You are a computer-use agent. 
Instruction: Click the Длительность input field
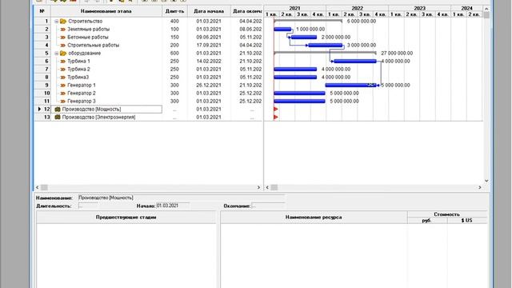[88, 206]
